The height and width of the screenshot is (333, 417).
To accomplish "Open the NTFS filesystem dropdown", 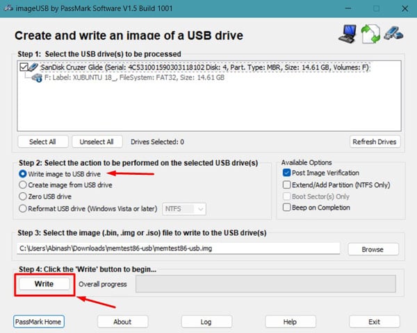I will (x=184, y=209).
